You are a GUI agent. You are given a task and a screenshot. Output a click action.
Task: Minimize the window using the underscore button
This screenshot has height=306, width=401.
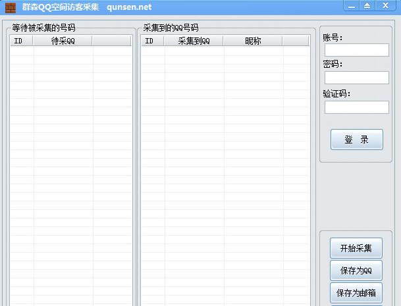[352, 6]
